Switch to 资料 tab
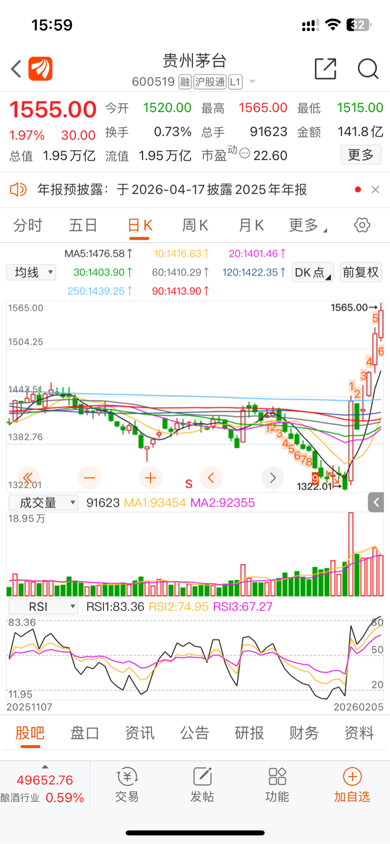The height and width of the screenshot is (844, 390). pyautogui.click(x=359, y=733)
